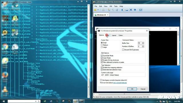Toggle Enable line wrapping selection checkbox
This screenshot has height=103, width=183.
click(x=102, y=68)
